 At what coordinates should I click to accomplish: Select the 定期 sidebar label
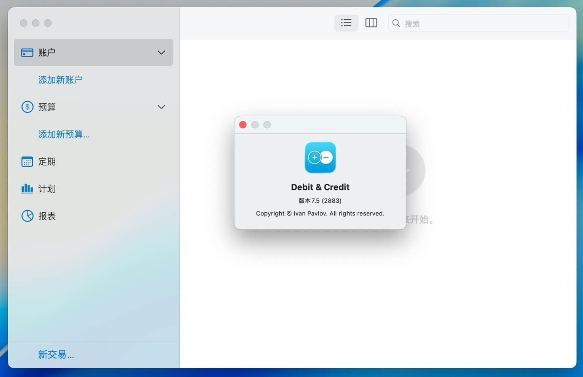pyautogui.click(x=47, y=161)
